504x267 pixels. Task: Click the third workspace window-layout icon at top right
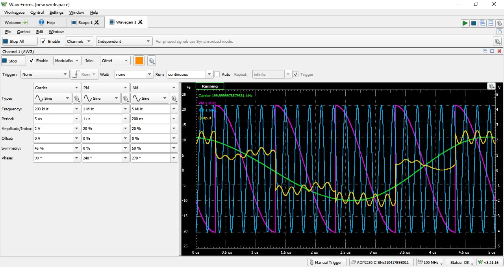click(482, 23)
